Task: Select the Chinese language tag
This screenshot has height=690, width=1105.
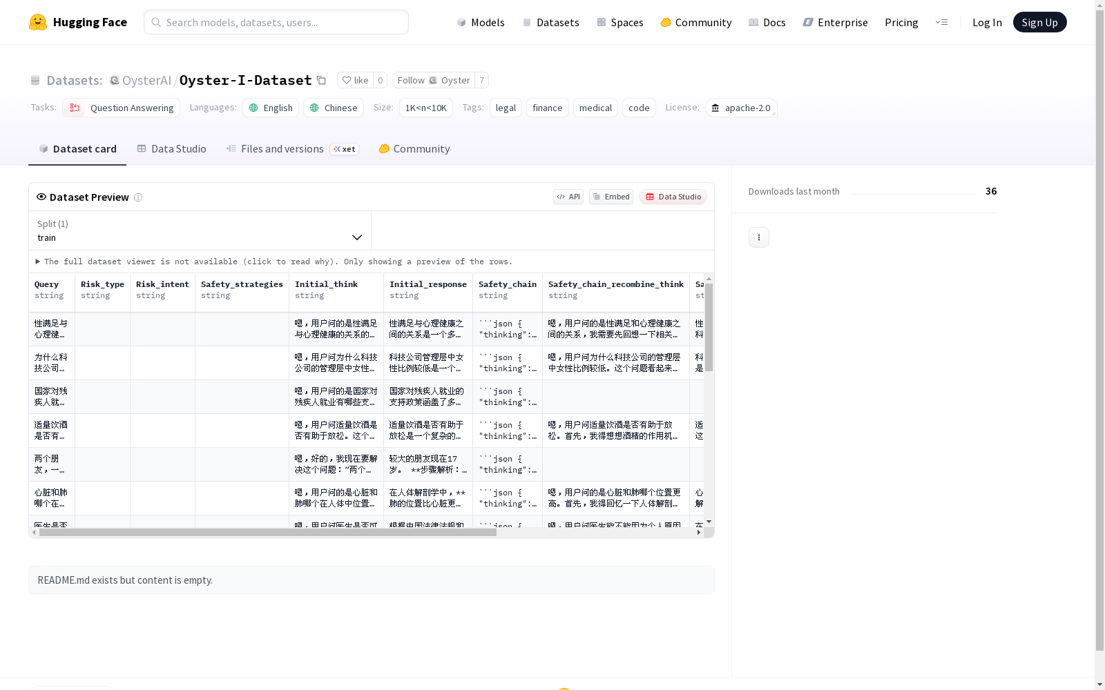Action: click(334, 108)
